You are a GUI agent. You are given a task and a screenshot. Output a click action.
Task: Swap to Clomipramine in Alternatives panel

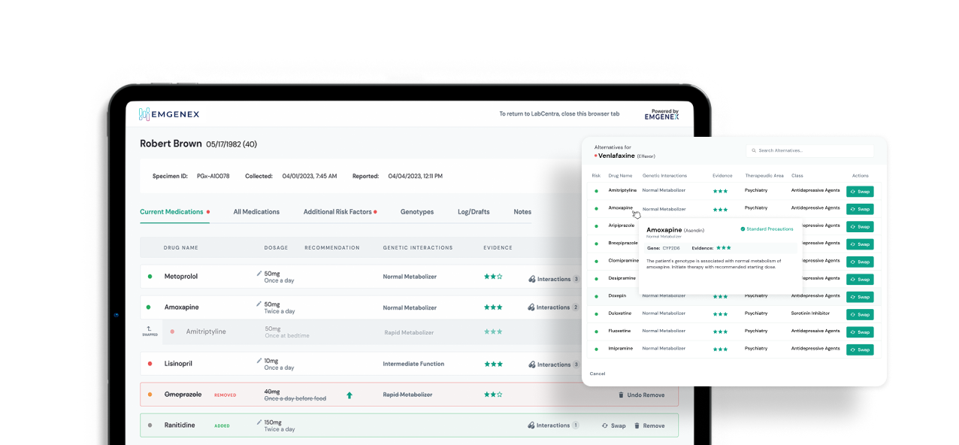(x=860, y=262)
